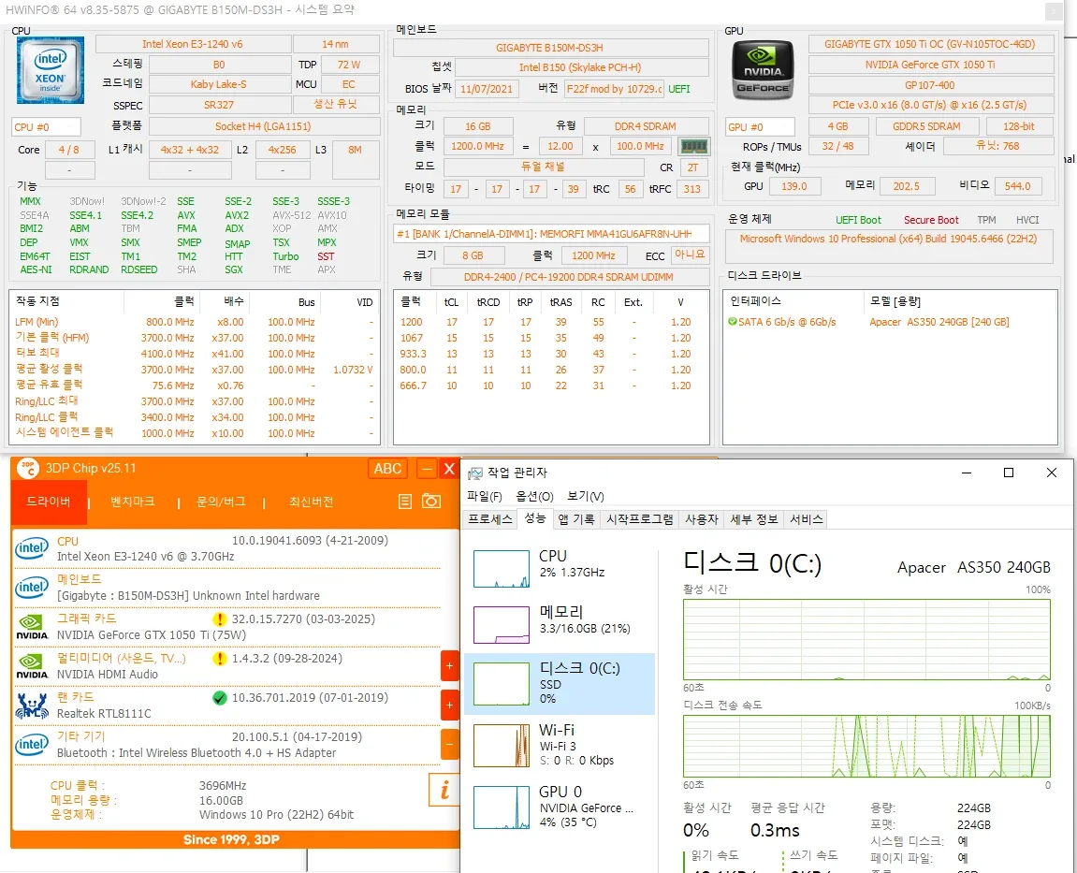Open 보기(V) menu in Task Manager
The height and width of the screenshot is (873, 1077).
[x=585, y=496]
